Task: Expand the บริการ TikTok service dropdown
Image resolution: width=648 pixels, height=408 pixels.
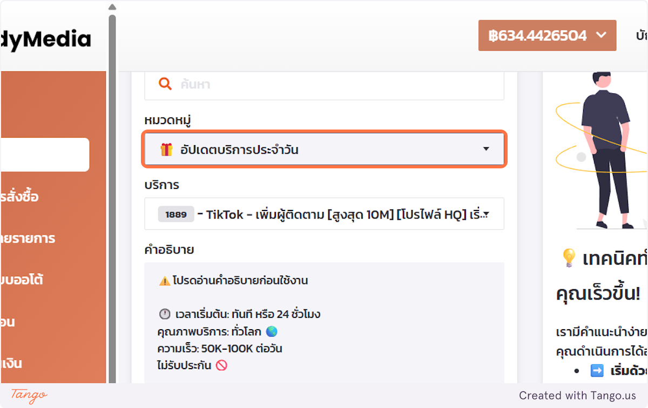Action: tap(485, 214)
